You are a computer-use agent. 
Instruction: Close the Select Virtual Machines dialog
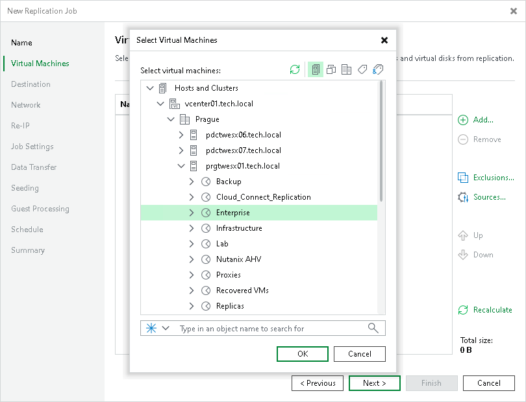pyautogui.click(x=384, y=40)
